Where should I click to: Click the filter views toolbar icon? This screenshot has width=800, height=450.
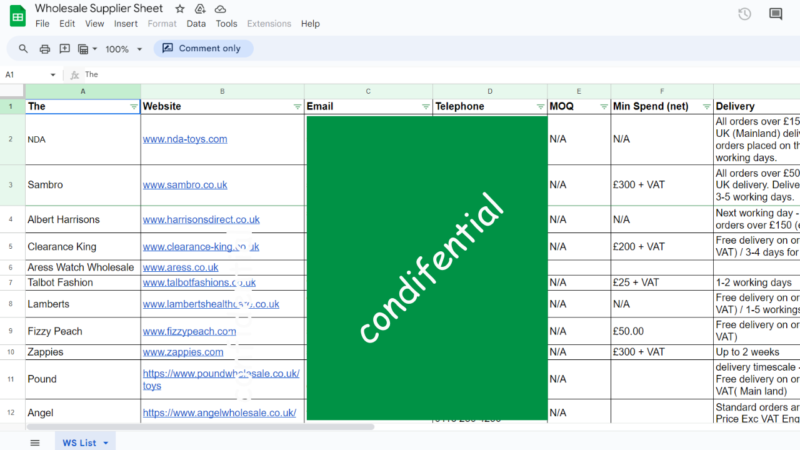point(83,49)
